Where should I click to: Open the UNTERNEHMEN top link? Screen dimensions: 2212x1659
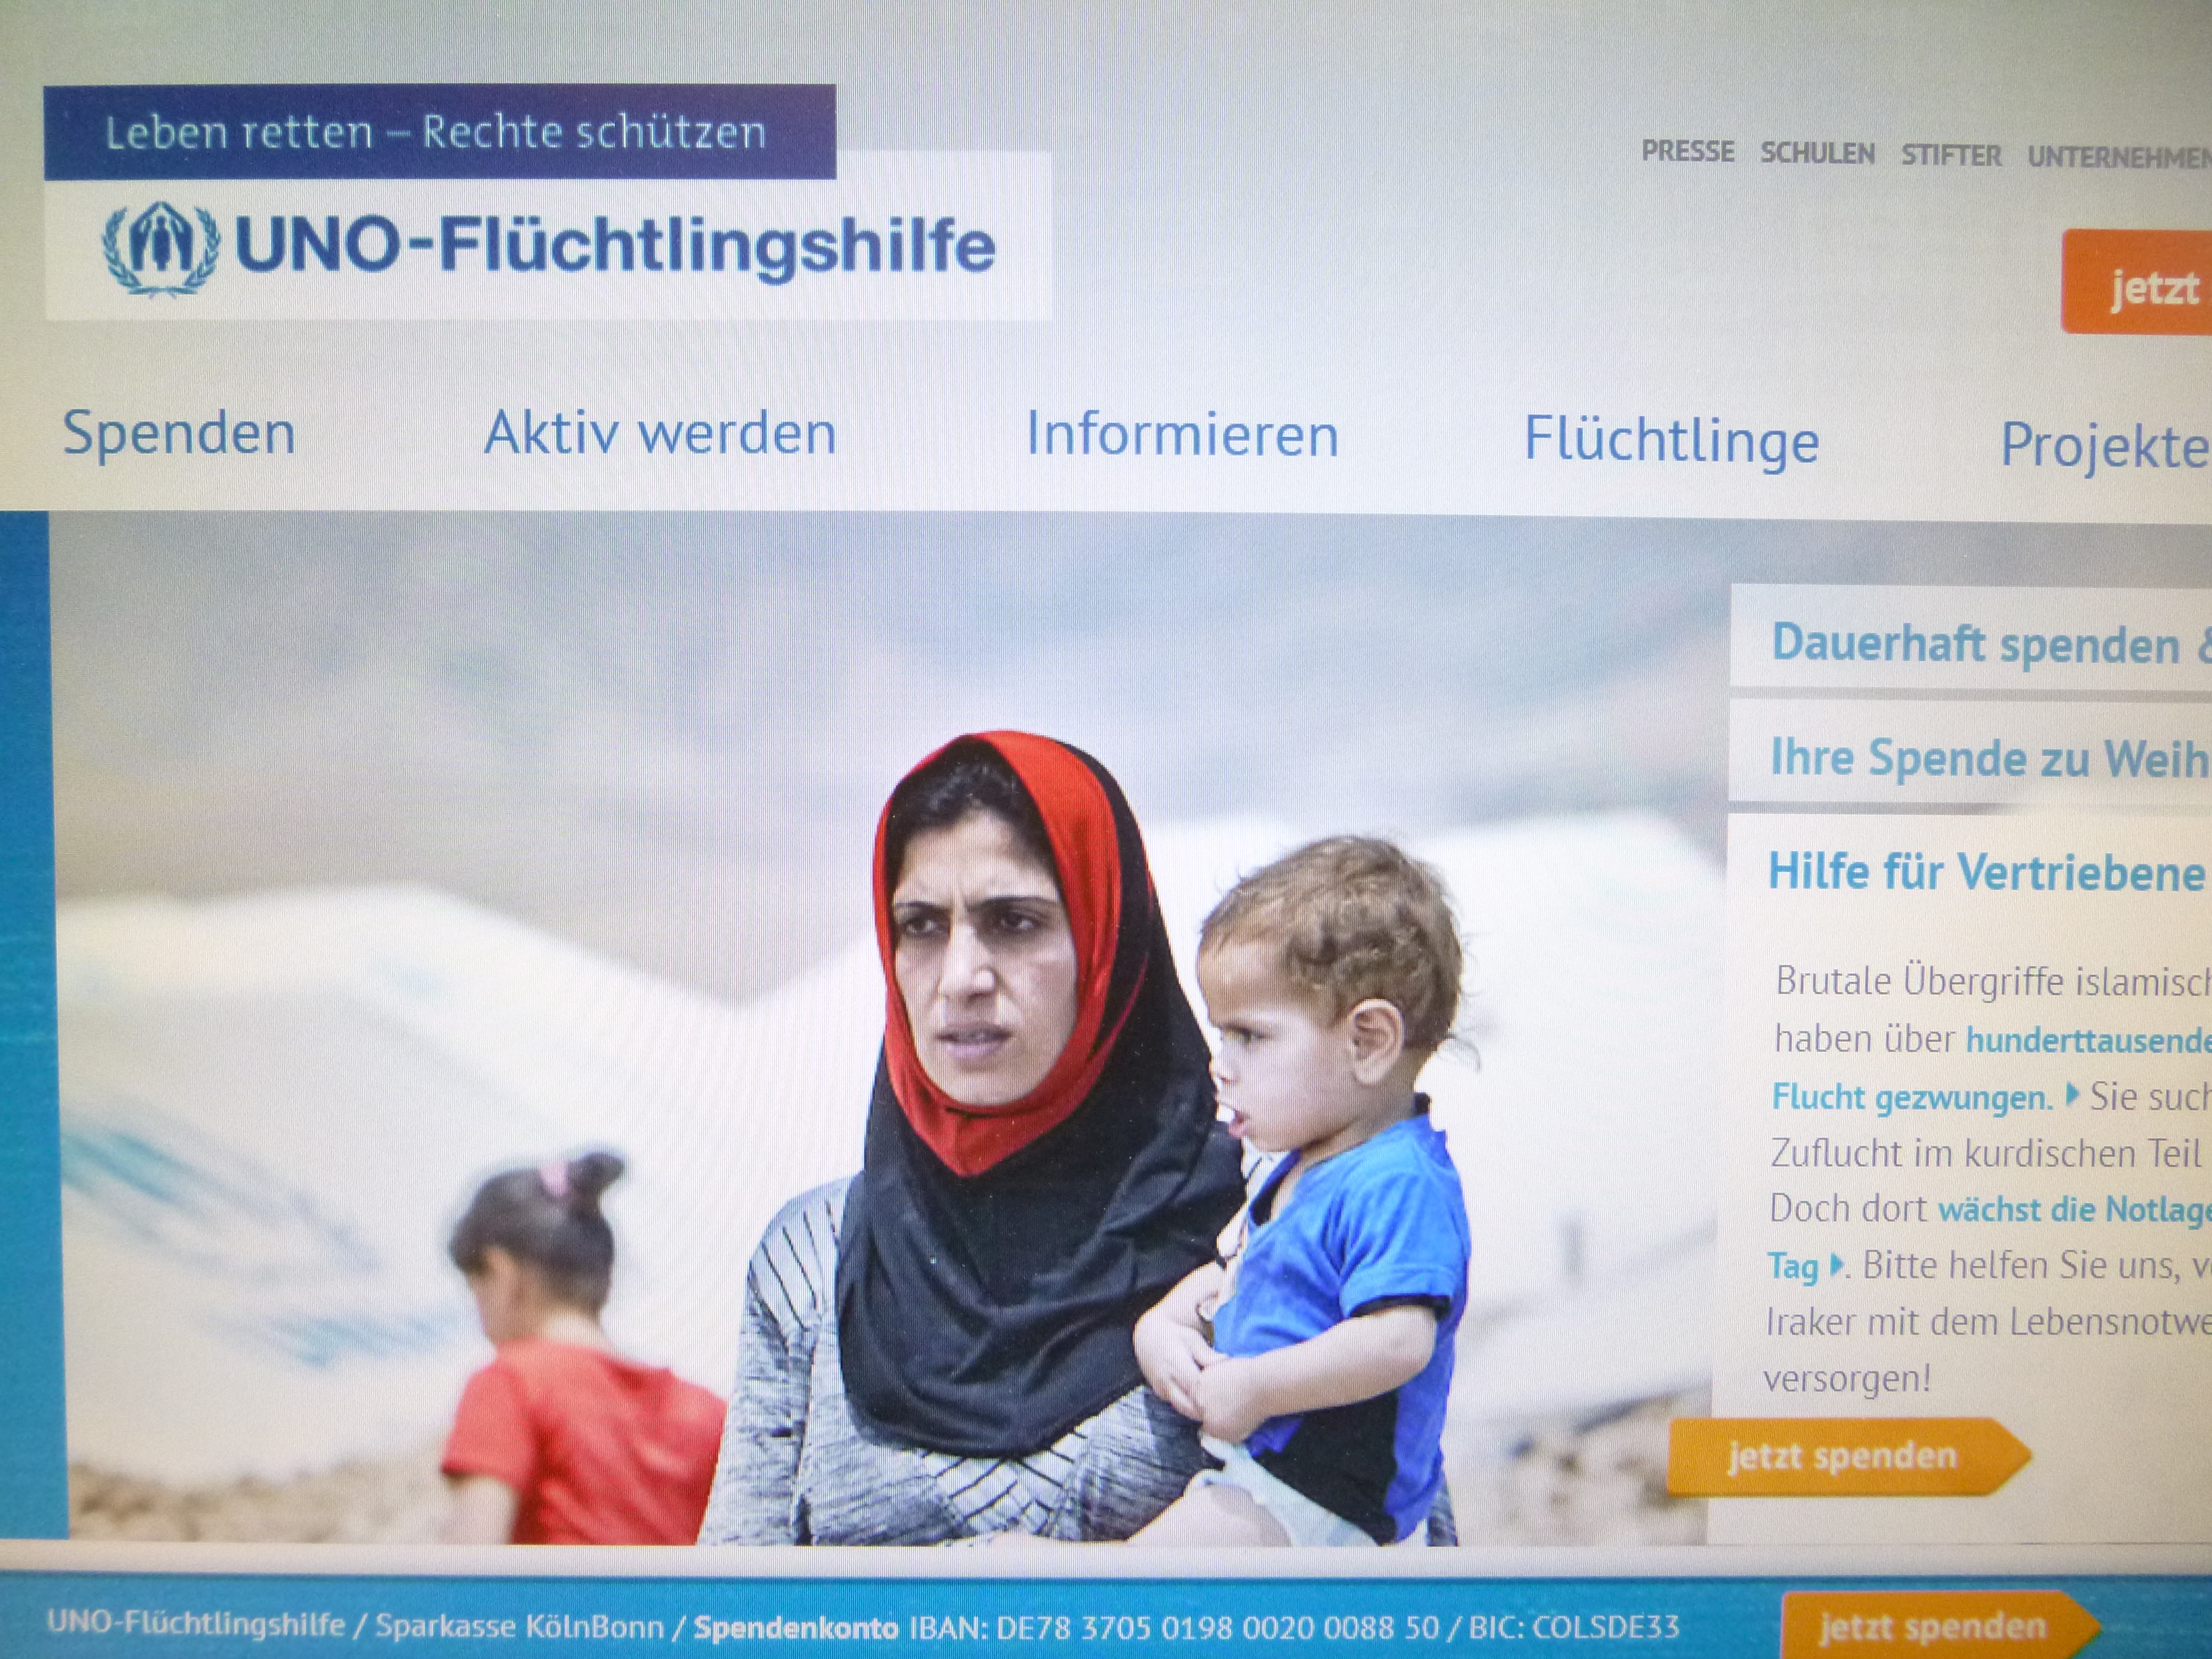point(2119,158)
